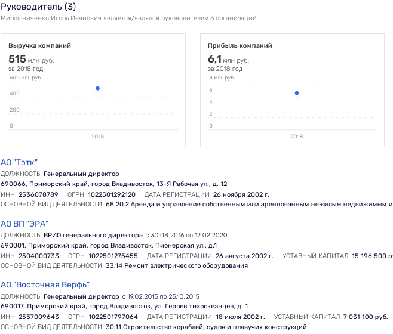The image size is (393, 334).
Task: Click the 8 млн руб. axis label
Action: pyautogui.click(x=222, y=78)
